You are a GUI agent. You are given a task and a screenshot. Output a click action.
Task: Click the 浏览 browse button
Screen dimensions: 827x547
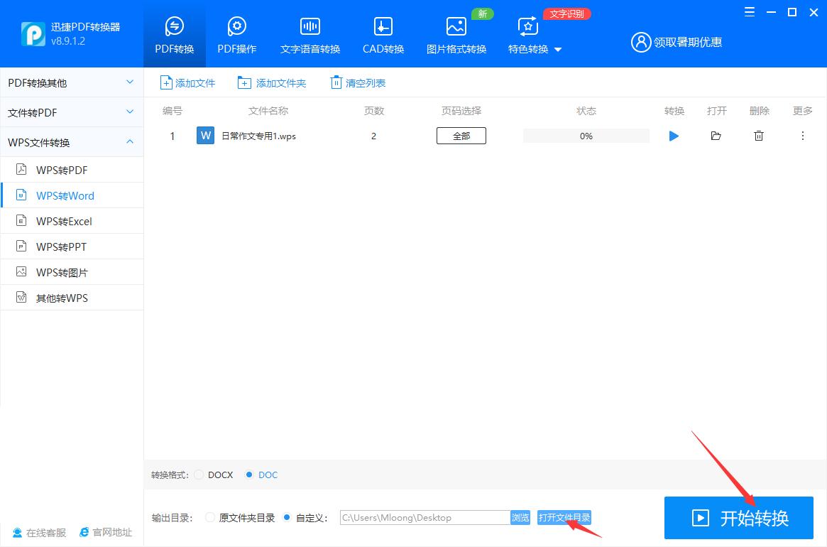[x=520, y=518]
